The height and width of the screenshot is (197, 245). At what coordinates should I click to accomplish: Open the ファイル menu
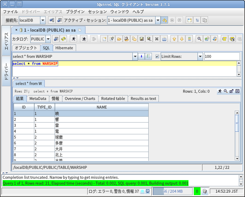click(10, 12)
